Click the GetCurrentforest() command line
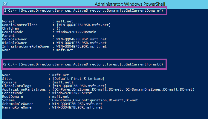 (x=83, y=64)
